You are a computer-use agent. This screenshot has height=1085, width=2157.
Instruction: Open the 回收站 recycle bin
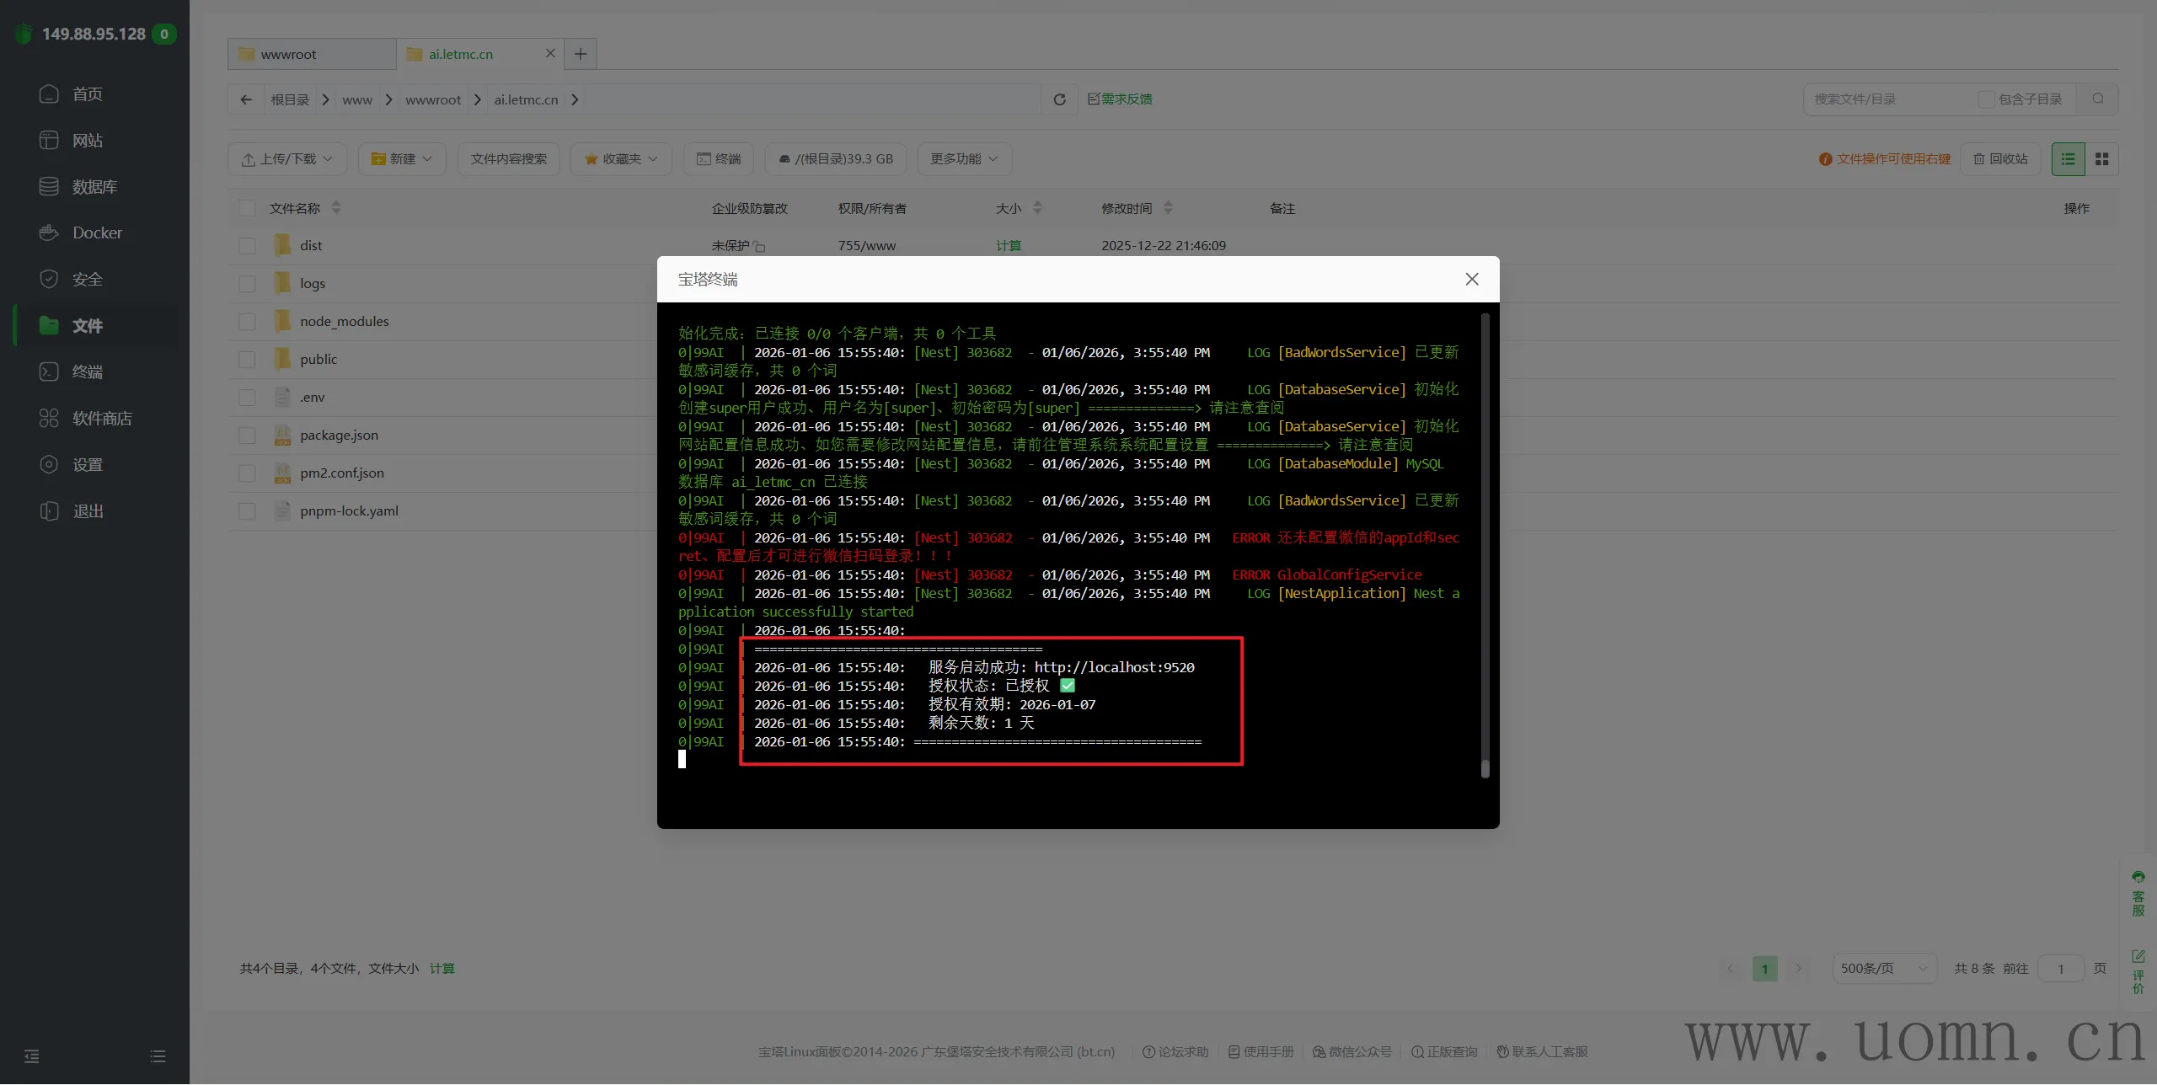coord(2000,159)
